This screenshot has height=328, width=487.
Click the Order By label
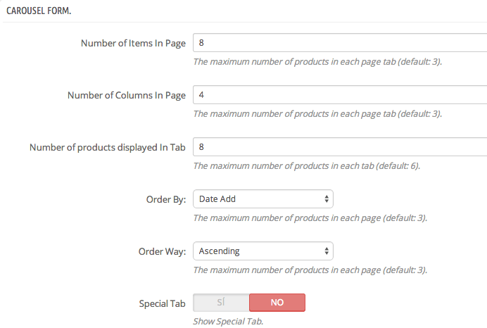(x=166, y=199)
